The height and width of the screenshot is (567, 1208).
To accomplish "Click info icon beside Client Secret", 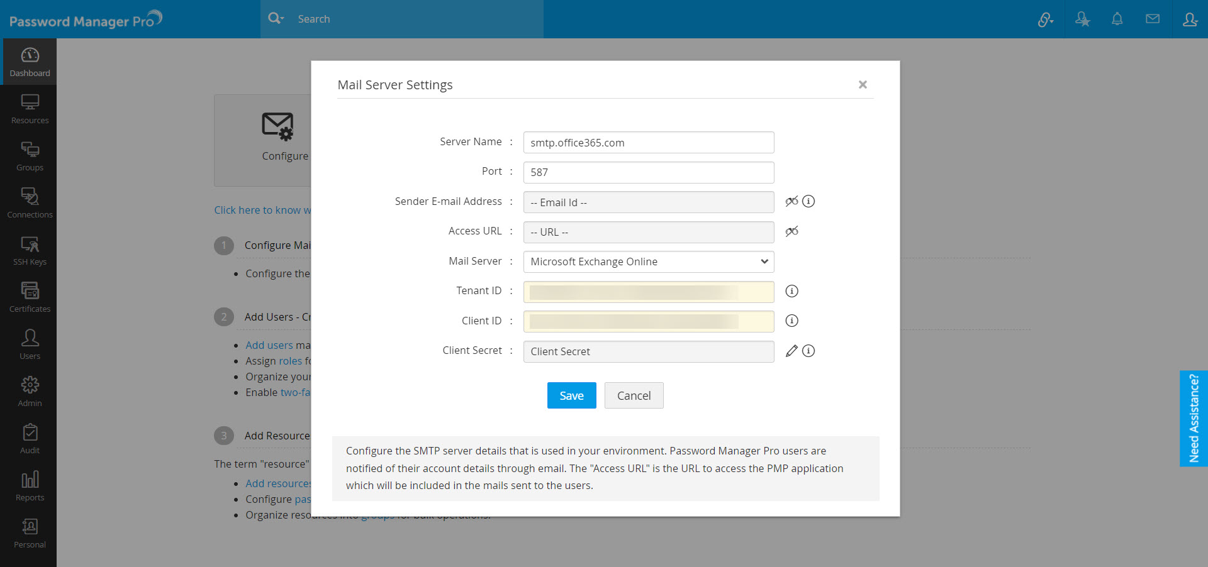I will point(808,351).
